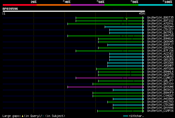
Task: Open subject UniRef100_A9TG98
Action: point(160,69)
